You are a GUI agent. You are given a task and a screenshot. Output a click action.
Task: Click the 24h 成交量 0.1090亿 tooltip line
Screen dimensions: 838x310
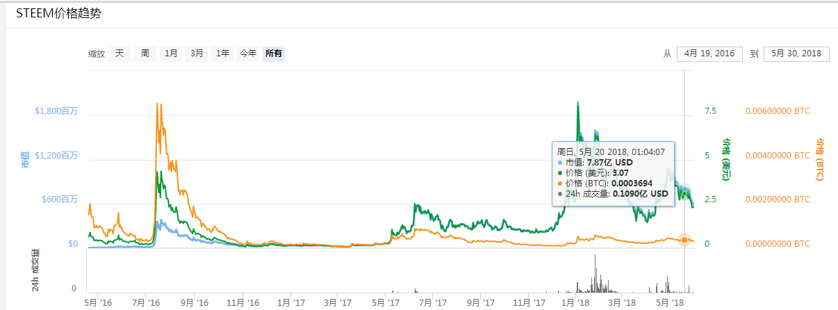click(613, 194)
